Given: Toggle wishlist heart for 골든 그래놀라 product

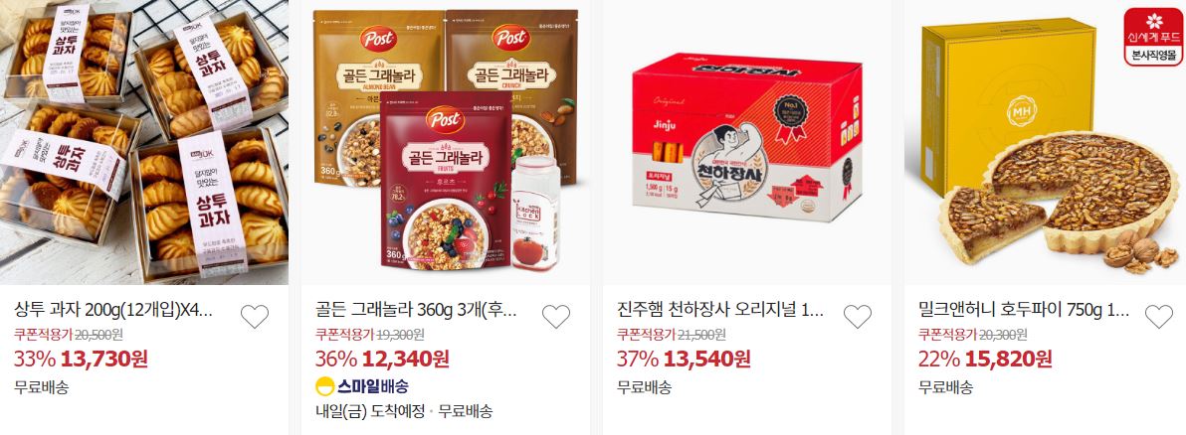Looking at the screenshot, I should pos(556,316).
